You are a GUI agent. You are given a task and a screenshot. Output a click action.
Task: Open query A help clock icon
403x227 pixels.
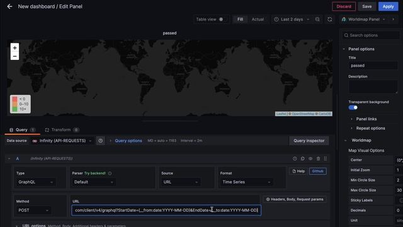click(295, 158)
